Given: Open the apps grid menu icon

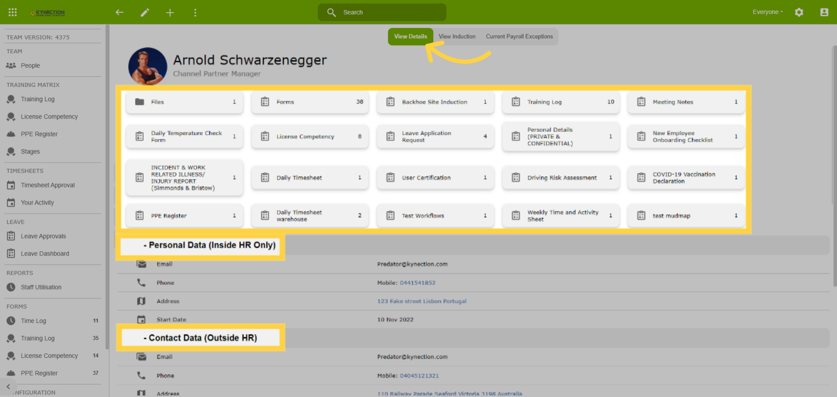Looking at the screenshot, I should [x=13, y=13].
